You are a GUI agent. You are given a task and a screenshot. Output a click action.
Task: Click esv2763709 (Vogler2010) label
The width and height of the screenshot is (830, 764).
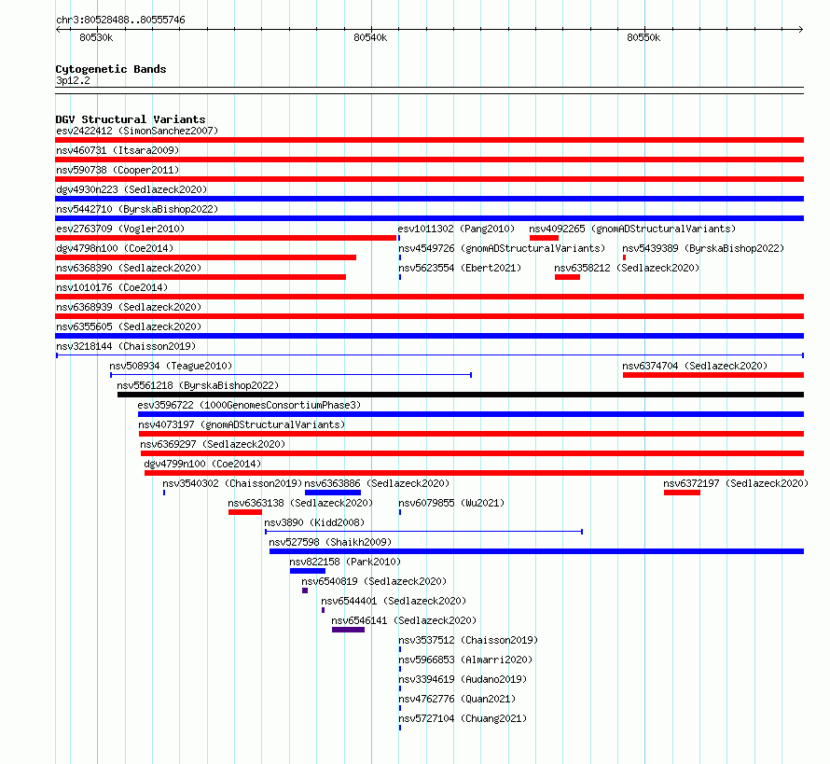point(120,229)
